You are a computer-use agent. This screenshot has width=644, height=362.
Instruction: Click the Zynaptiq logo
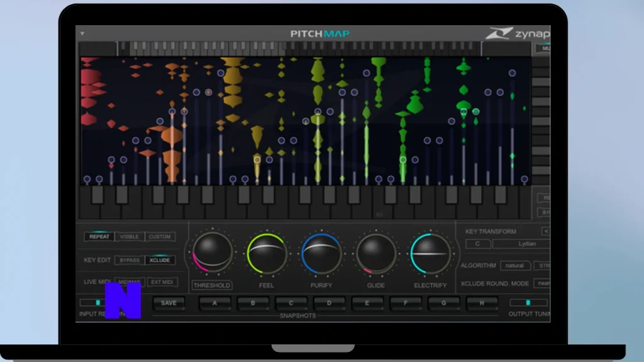coord(518,33)
